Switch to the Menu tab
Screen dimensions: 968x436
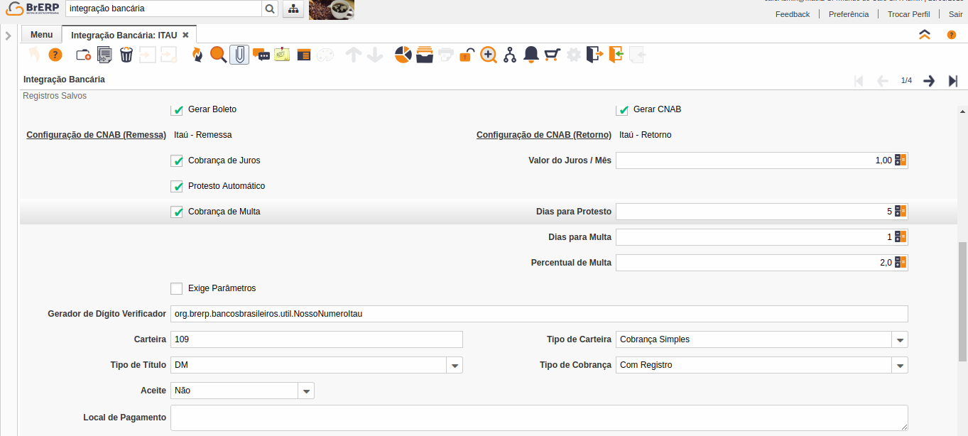coord(41,35)
